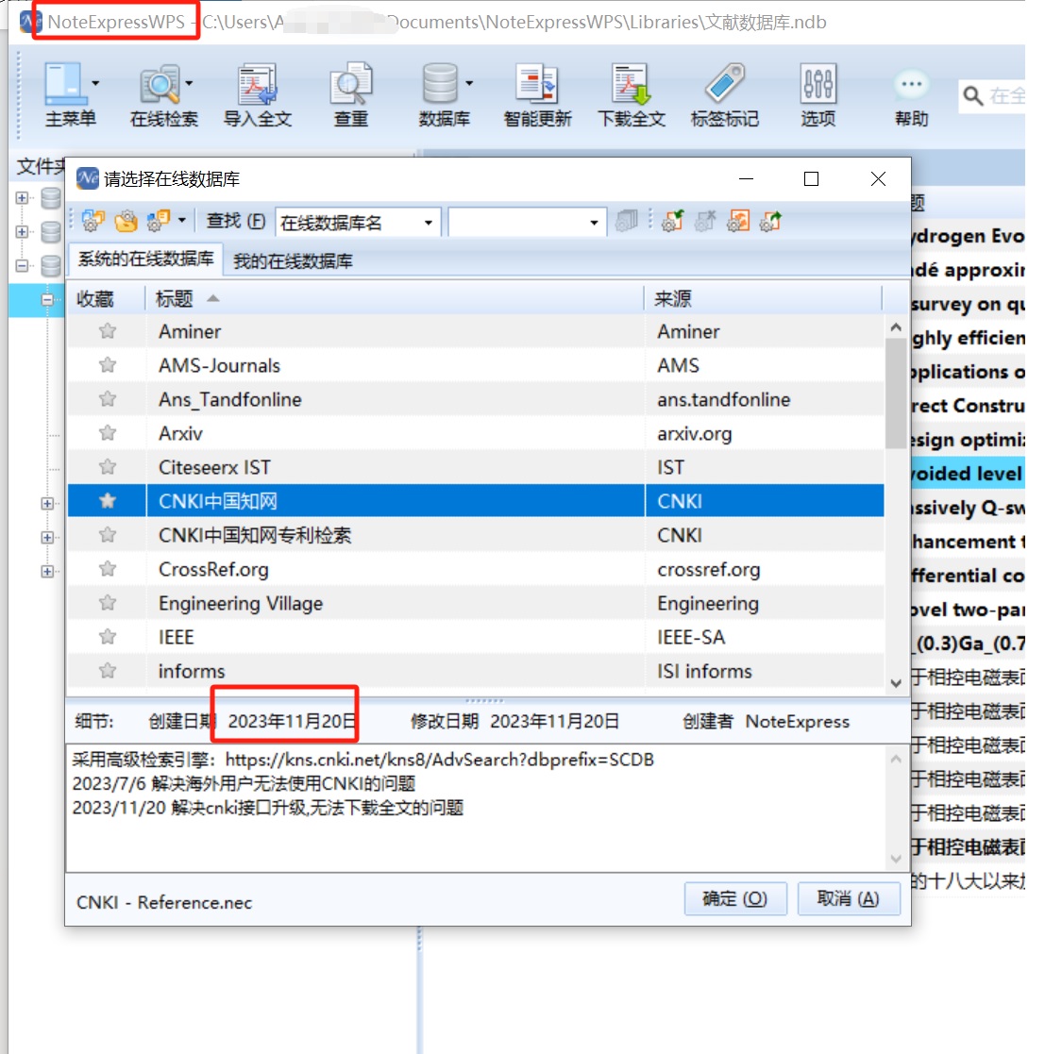This screenshot has width=1062, height=1054.
Task: Click the greyed gear icon with X
Action: [705, 221]
